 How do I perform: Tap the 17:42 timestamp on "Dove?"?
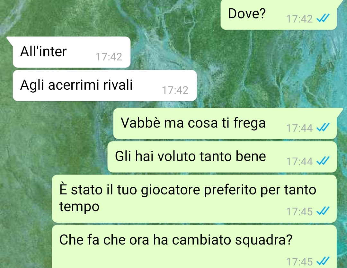(x=299, y=19)
